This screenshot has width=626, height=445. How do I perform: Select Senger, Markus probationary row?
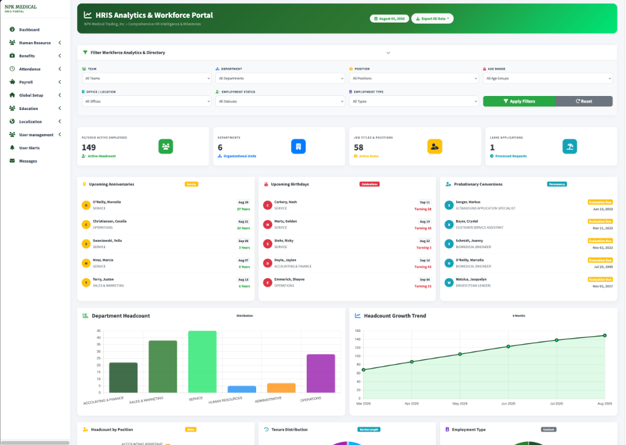(529, 205)
